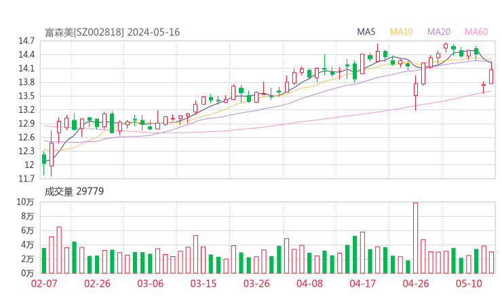Click the 13.5 price axis label

(x=26, y=96)
